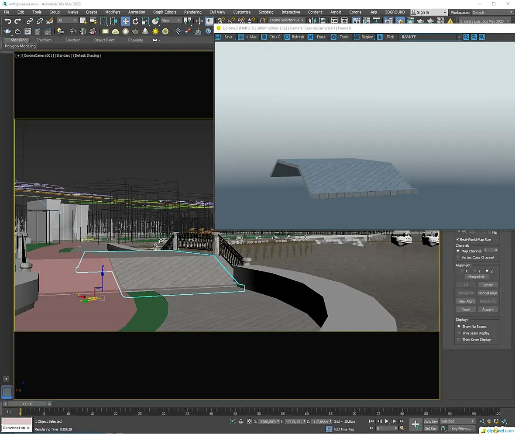Play the animation
This screenshot has height=434, width=515.
386,421
